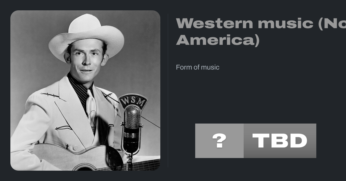This screenshot has width=346, height=181.
Task: Open the Western music (North America) title
Action: [261, 32]
